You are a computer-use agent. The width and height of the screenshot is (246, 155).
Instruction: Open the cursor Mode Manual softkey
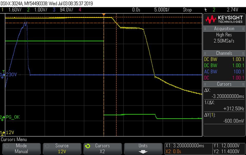click(21, 149)
